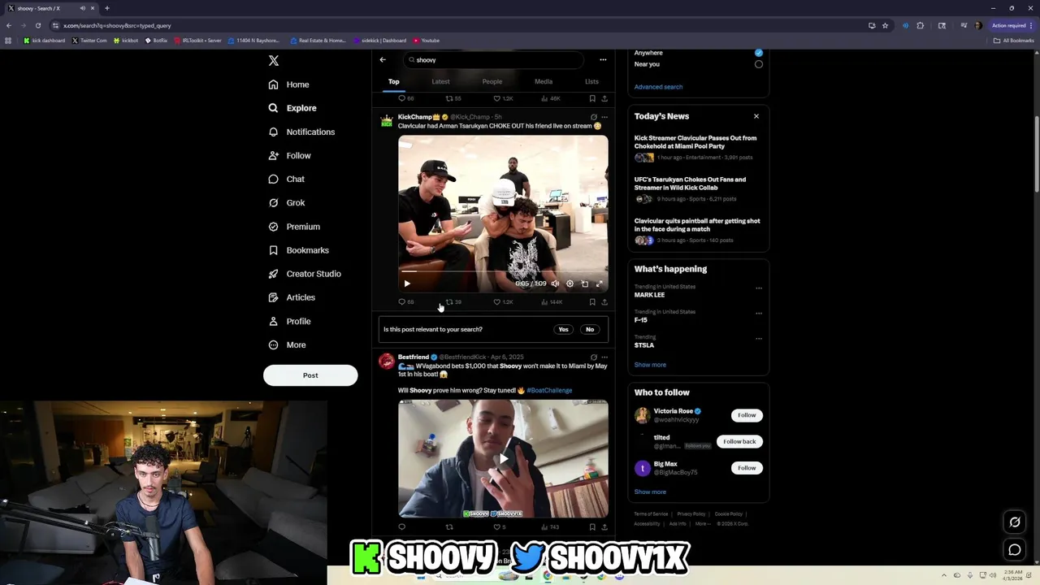Viewport: 1040px width, 585px height.
Task: Share the KickChamp post
Action: (x=604, y=302)
